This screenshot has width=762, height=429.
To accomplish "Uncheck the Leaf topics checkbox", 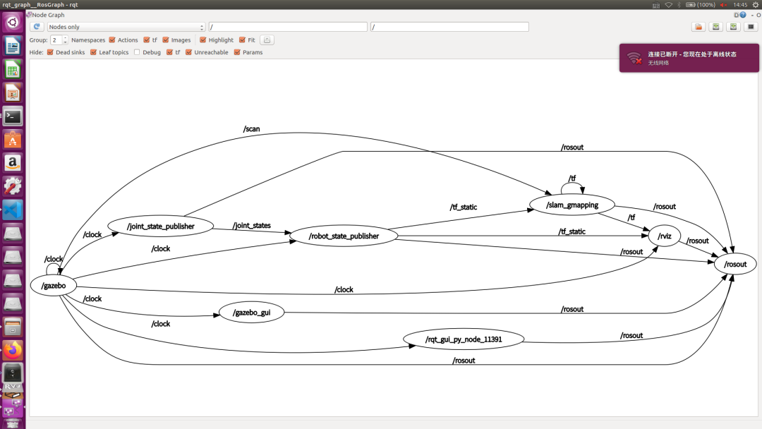I will pyautogui.click(x=93, y=52).
